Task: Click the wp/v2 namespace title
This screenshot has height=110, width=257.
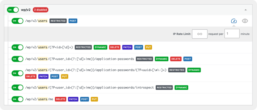Action: pos(26,10)
